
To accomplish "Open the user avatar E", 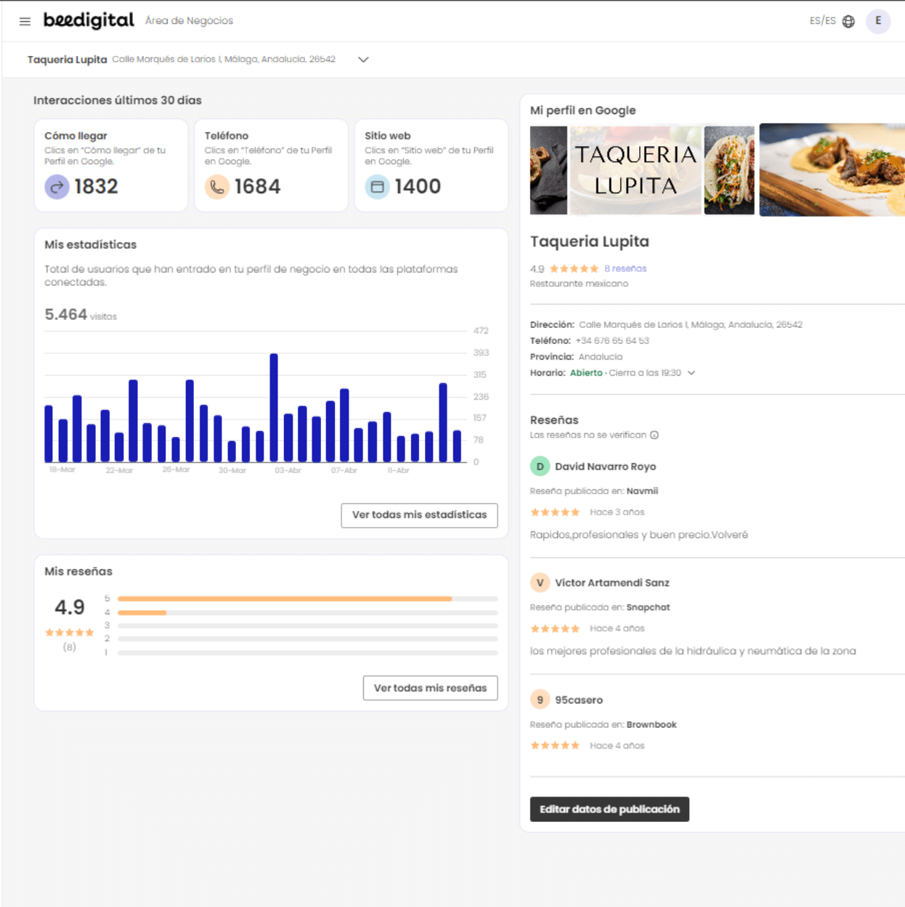I will (878, 21).
